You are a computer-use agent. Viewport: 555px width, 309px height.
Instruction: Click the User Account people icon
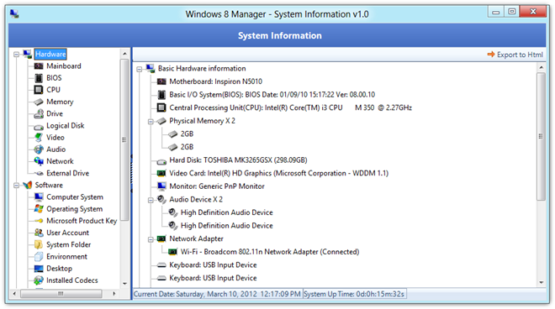(x=39, y=233)
